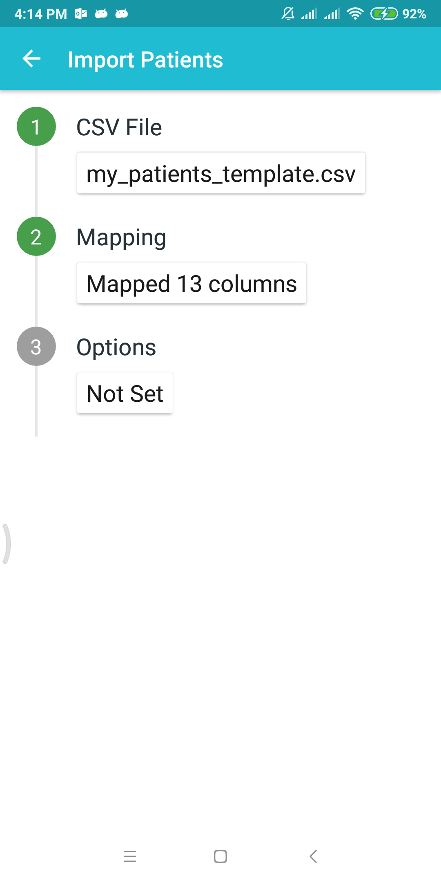The width and height of the screenshot is (441, 883).
Task: Open the Android recent apps menu icon
Action: (x=130, y=856)
